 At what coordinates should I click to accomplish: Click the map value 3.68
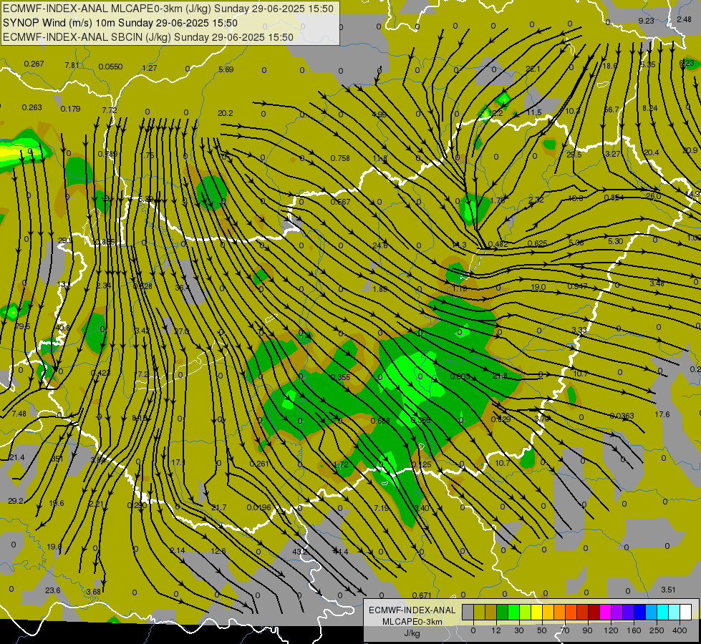click(93, 592)
